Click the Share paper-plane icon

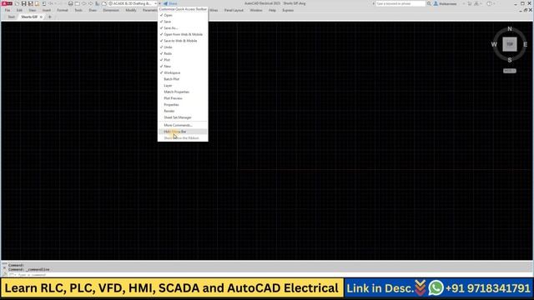pyautogui.click(x=166, y=3)
